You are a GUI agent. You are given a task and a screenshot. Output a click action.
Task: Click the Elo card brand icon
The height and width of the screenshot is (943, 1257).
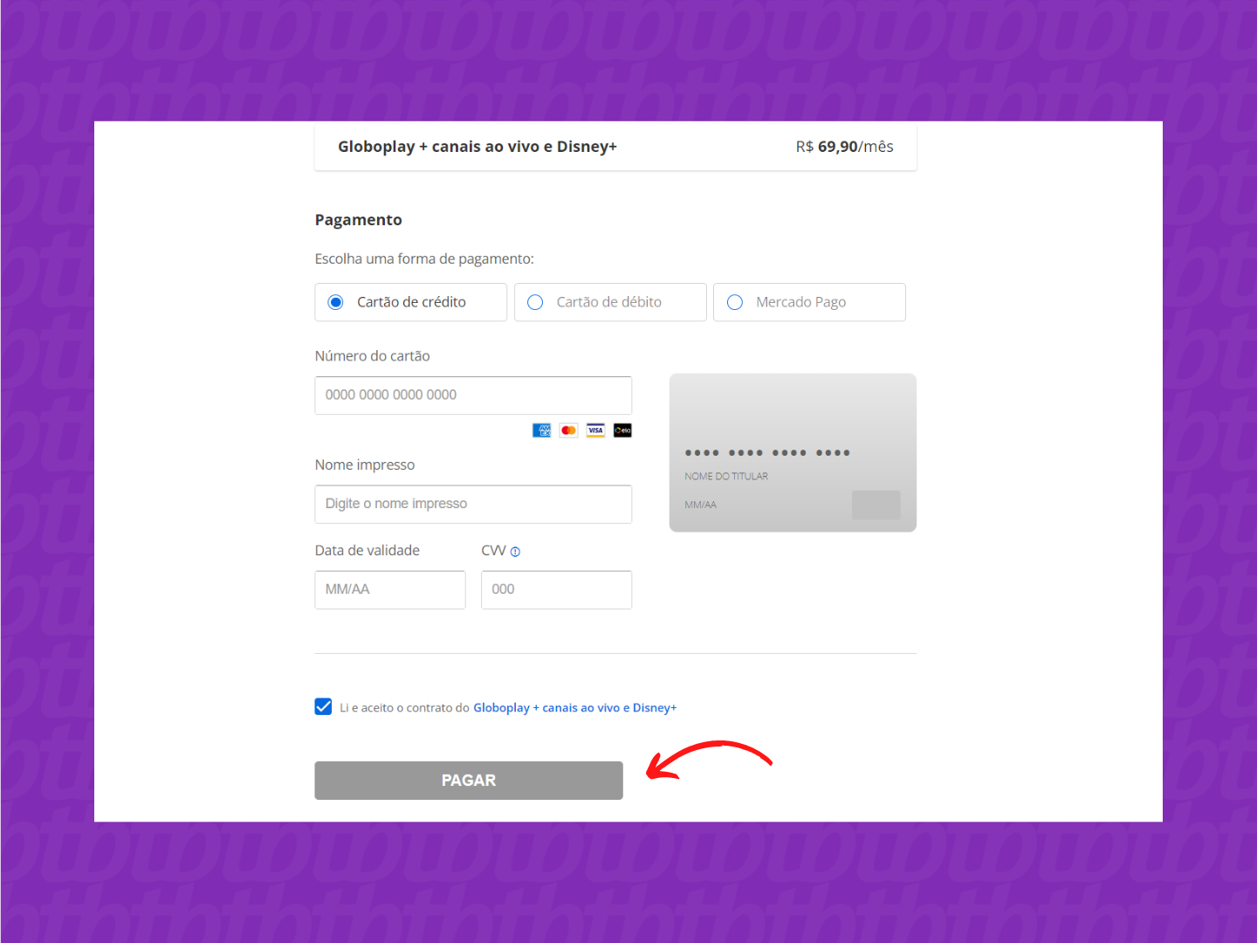(x=622, y=430)
